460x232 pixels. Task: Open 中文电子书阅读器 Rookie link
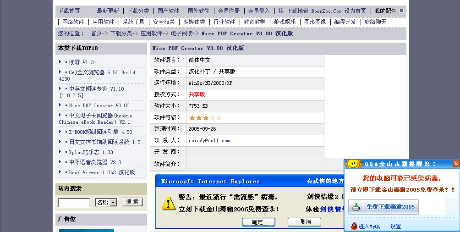click(96, 119)
